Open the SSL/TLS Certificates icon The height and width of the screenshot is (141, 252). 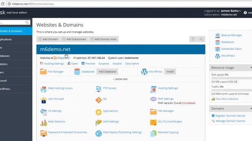[x=153, y=123]
